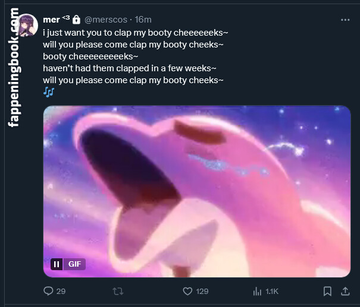This screenshot has width=360, height=307.
Task: Click the 29 replies count
Action: point(61,291)
